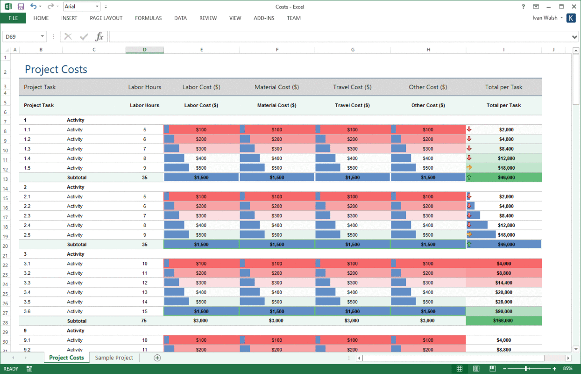The image size is (581, 374).
Task: Open the Sample Project sheet tab
Action: [x=114, y=357]
